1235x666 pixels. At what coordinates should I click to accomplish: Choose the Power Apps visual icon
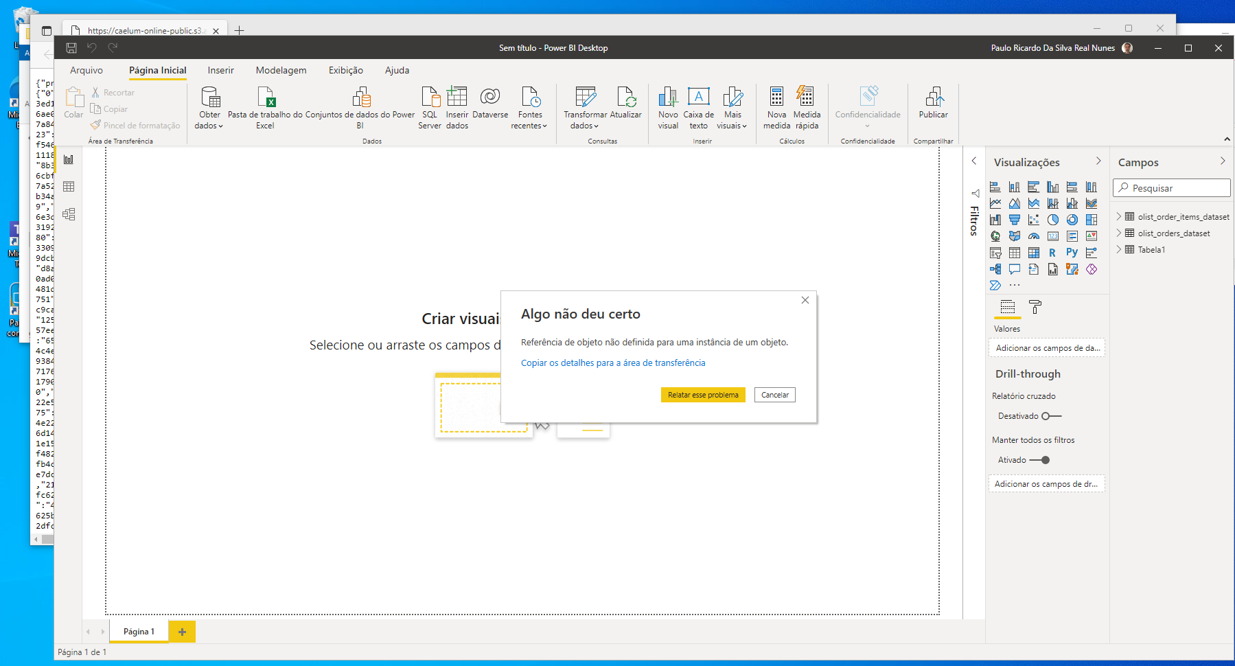1091,269
